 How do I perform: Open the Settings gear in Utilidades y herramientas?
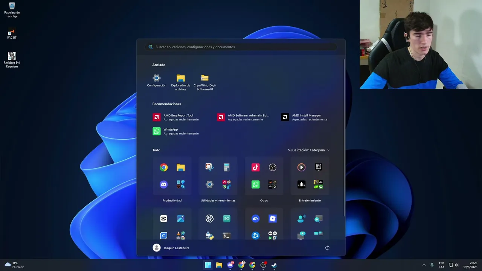(209, 184)
